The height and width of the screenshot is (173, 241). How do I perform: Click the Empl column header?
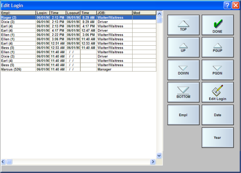(x=18, y=13)
